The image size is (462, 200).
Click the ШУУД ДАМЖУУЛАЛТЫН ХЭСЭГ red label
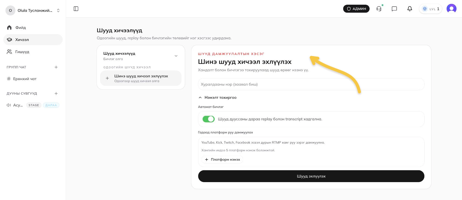click(x=231, y=54)
